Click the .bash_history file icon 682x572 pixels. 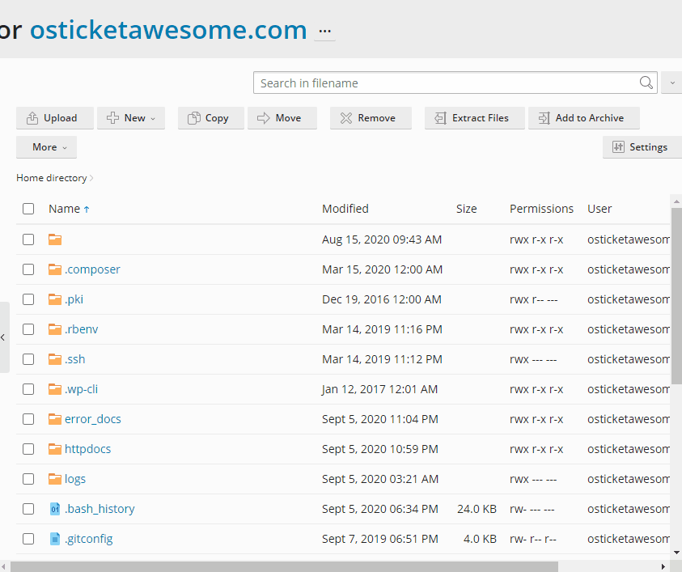(x=55, y=509)
